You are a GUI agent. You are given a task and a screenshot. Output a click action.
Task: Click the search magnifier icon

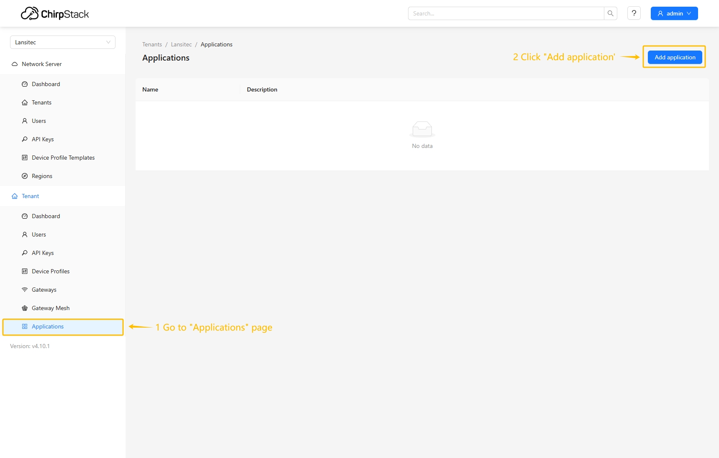coord(610,13)
